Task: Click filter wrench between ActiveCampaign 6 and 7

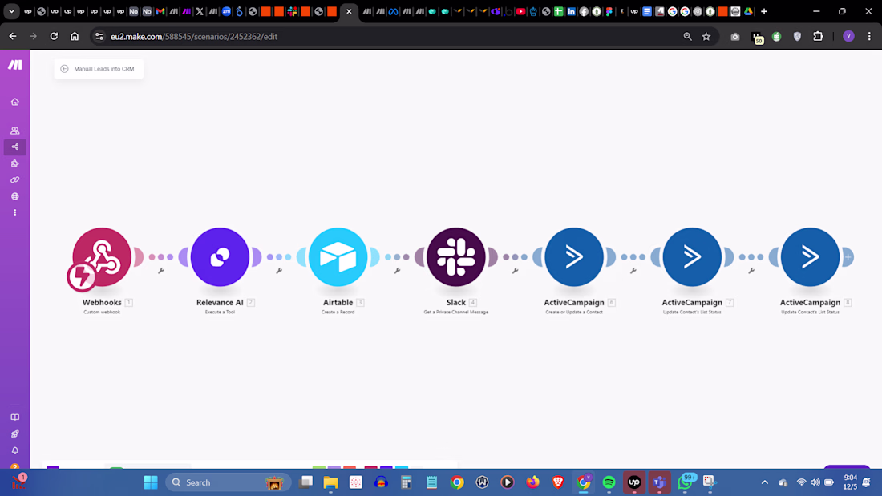Action: click(633, 271)
